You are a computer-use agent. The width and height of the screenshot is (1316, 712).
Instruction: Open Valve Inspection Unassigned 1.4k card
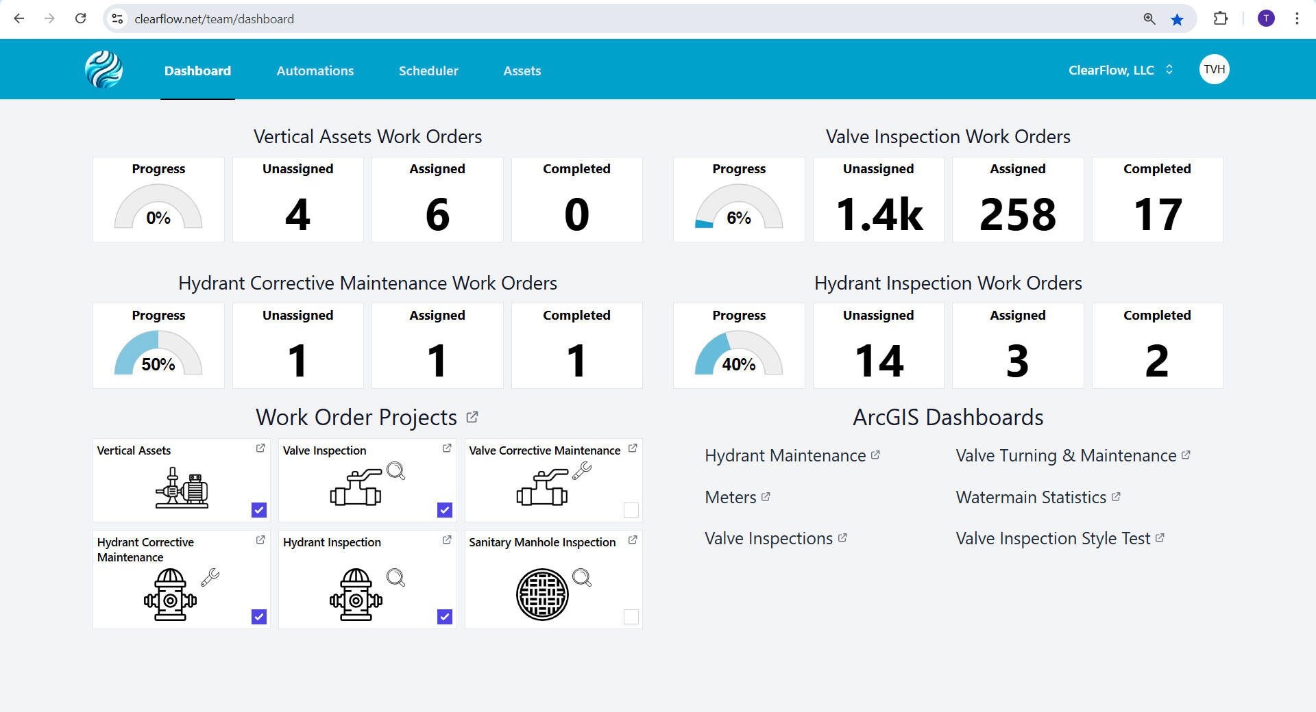[879, 199]
